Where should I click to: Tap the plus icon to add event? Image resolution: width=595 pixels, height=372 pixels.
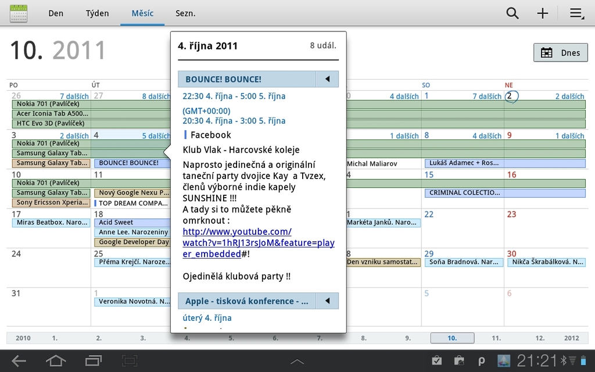coord(542,13)
